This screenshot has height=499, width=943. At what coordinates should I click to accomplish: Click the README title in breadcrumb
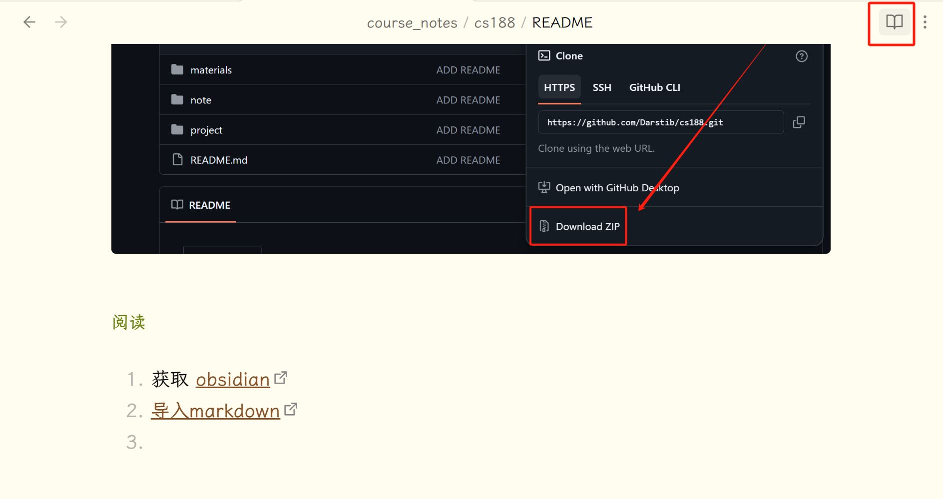click(x=562, y=23)
